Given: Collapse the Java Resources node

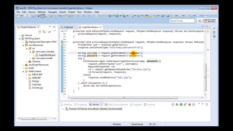Looking at the screenshot, I should point(23,45).
